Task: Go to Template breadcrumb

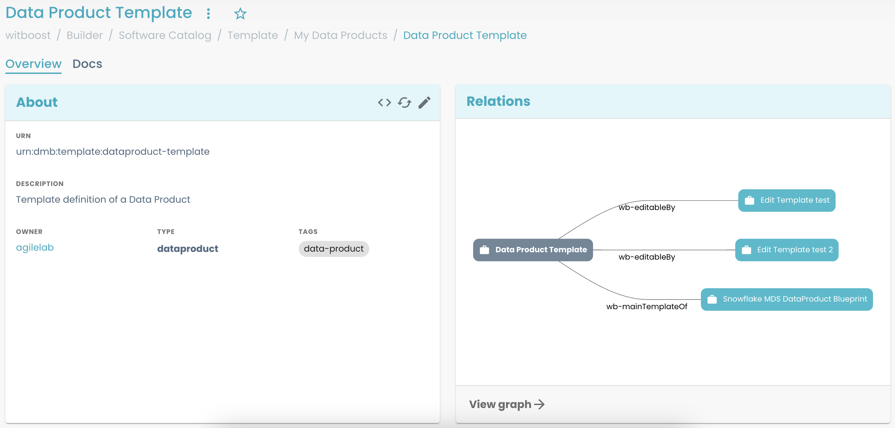Action: (x=253, y=35)
